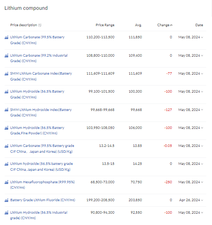Expand date dropdown for Lithium Hydroxide Industrial grade row
This screenshot has height=225, width=212.
(x=202, y=212)
